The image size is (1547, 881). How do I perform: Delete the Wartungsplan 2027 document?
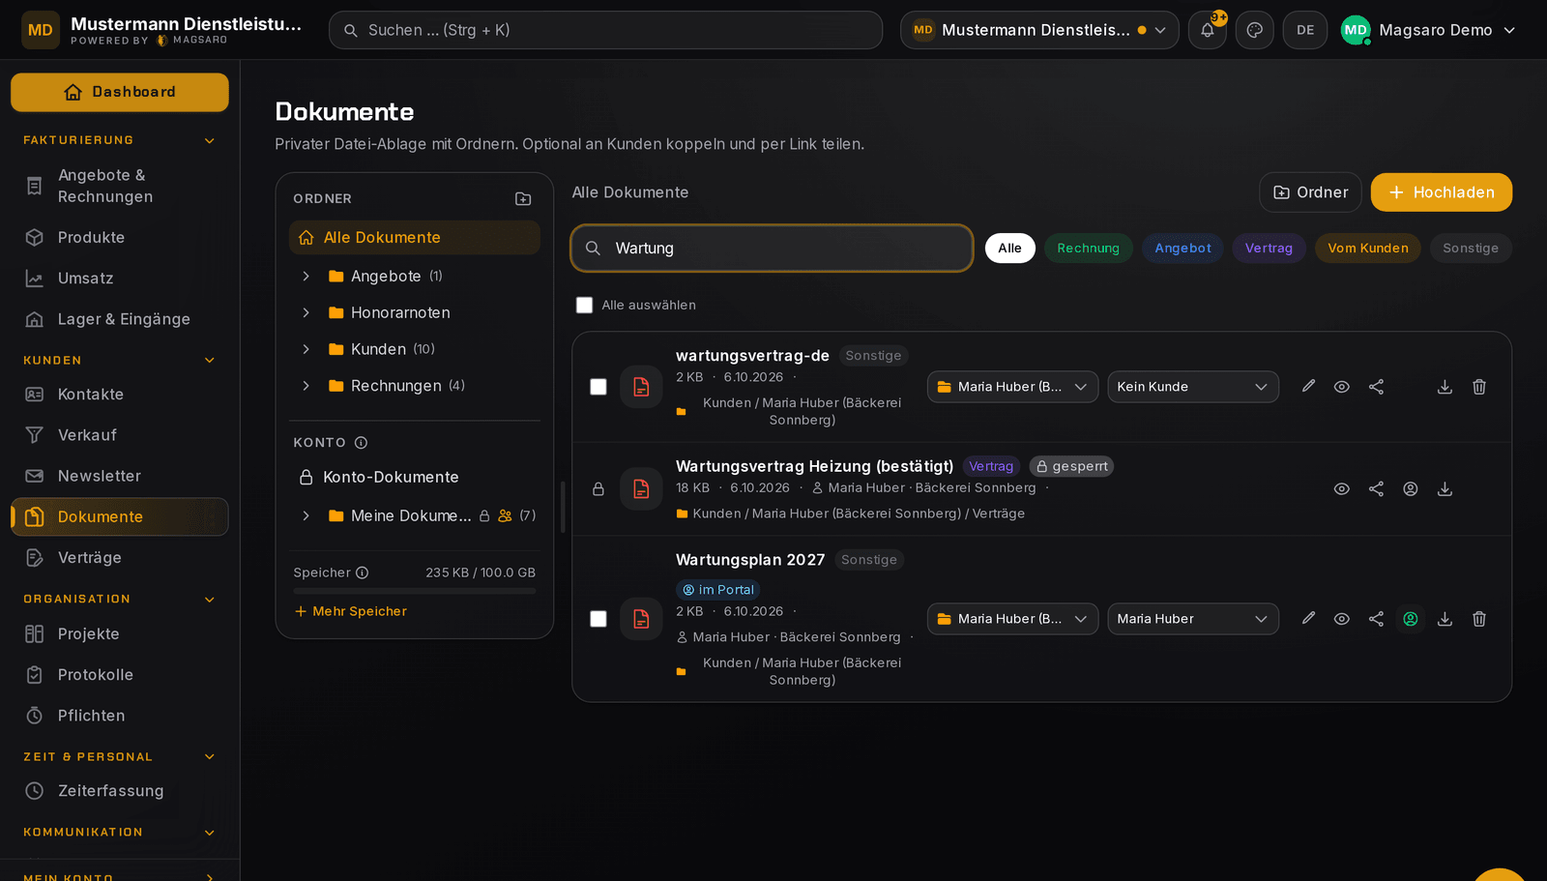[x=1479, y=619]
